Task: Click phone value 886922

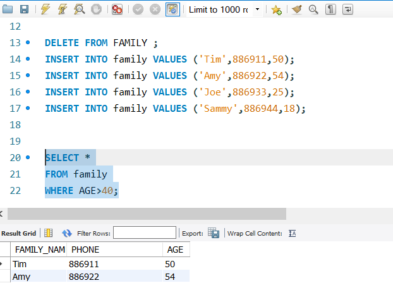Action: coord(115,277)
